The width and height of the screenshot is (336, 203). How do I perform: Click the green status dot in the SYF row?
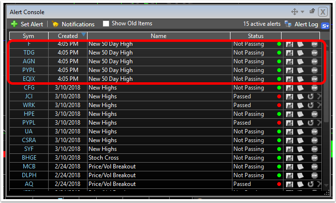[x=279, y=149]
